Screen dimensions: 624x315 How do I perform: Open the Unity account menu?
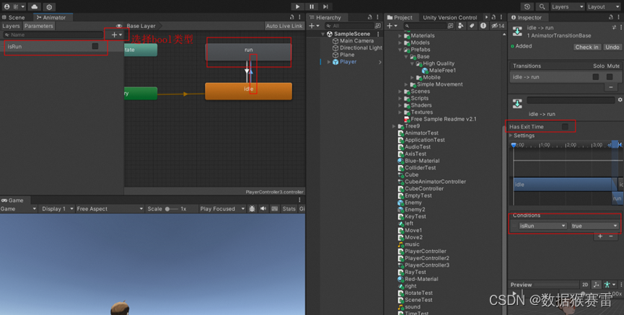point(14,6)
